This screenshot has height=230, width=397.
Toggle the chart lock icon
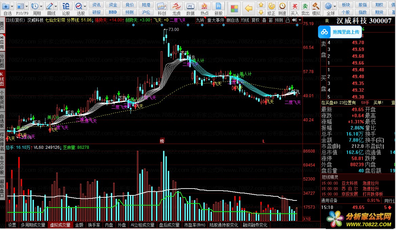pyautogui.click(x=287, y=20)
